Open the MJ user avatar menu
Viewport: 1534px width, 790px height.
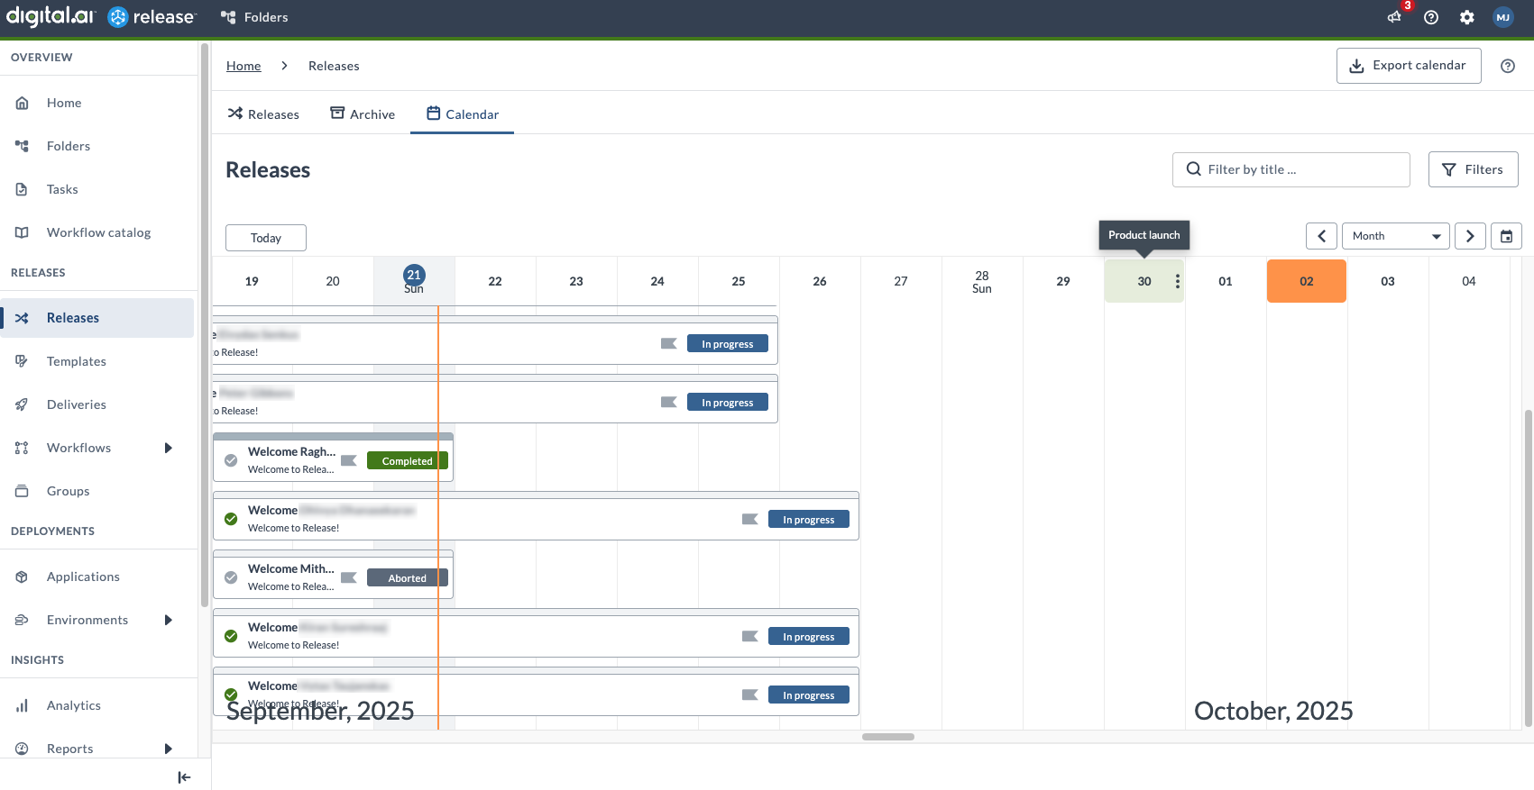pyautogui.click(x=1503, y=17)
